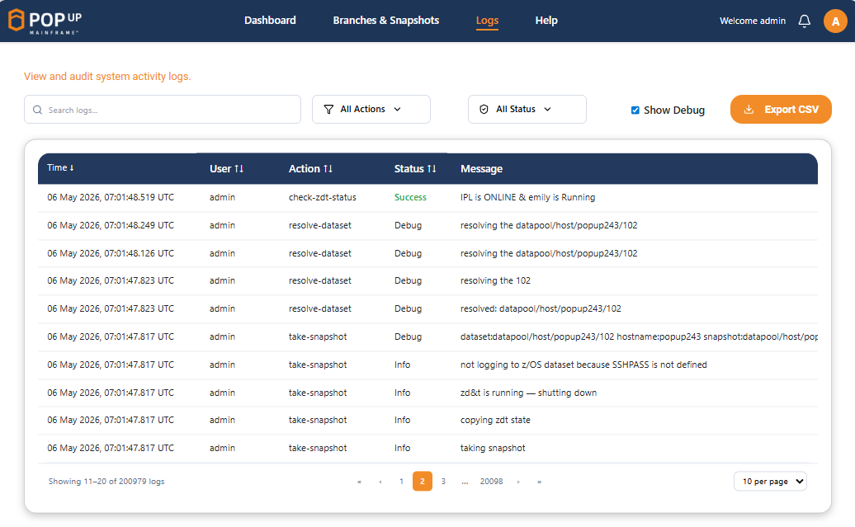Click the Pop Up Mainframe logo
This screenshot has width=855, height=527.
click(x=45, y=21)
